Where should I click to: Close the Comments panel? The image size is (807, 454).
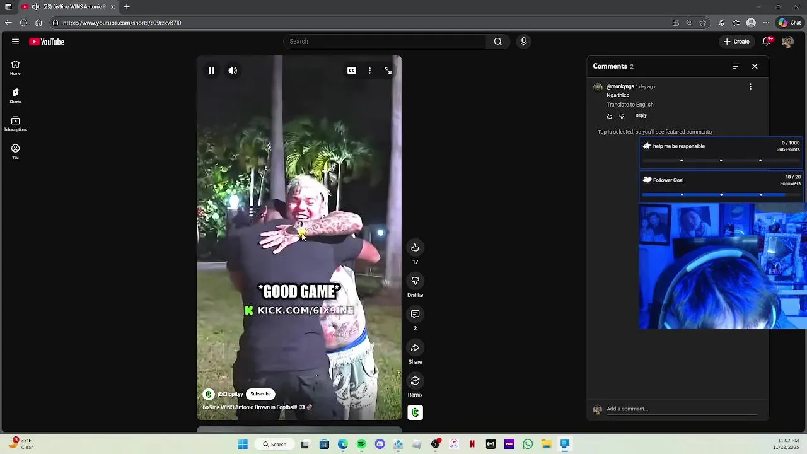pyautogui.click(x=755, y=66)
